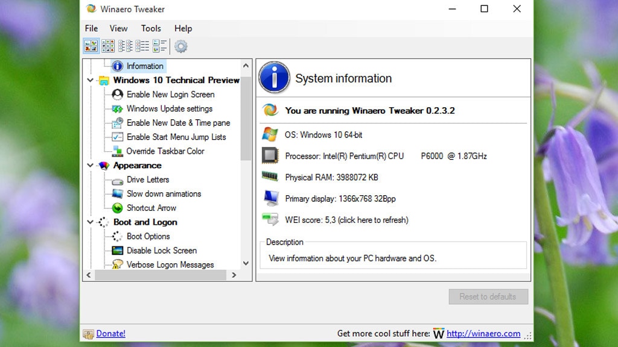Click the Reset to defaults button
This screenshot has width=618, height=347.
click(x=488, y=296)
